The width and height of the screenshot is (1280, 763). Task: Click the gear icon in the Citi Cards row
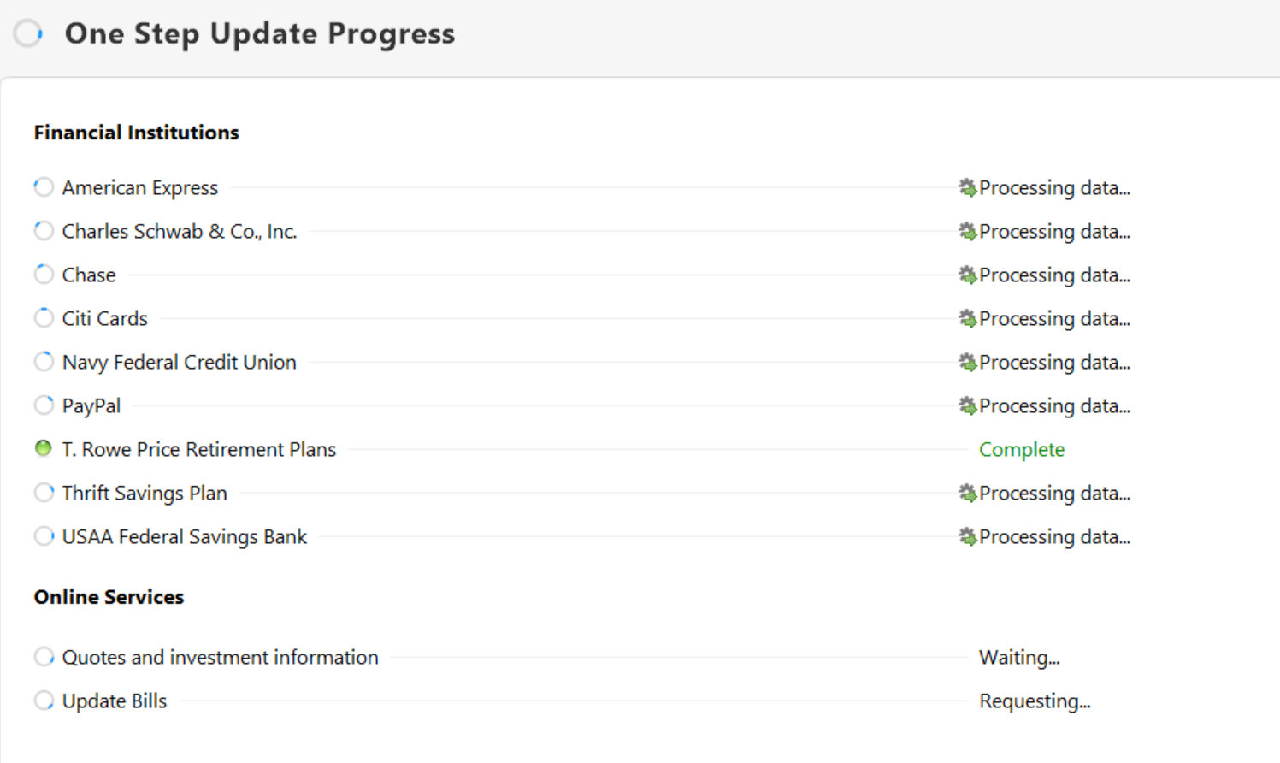pyautogui.click(x=967, y=318)
